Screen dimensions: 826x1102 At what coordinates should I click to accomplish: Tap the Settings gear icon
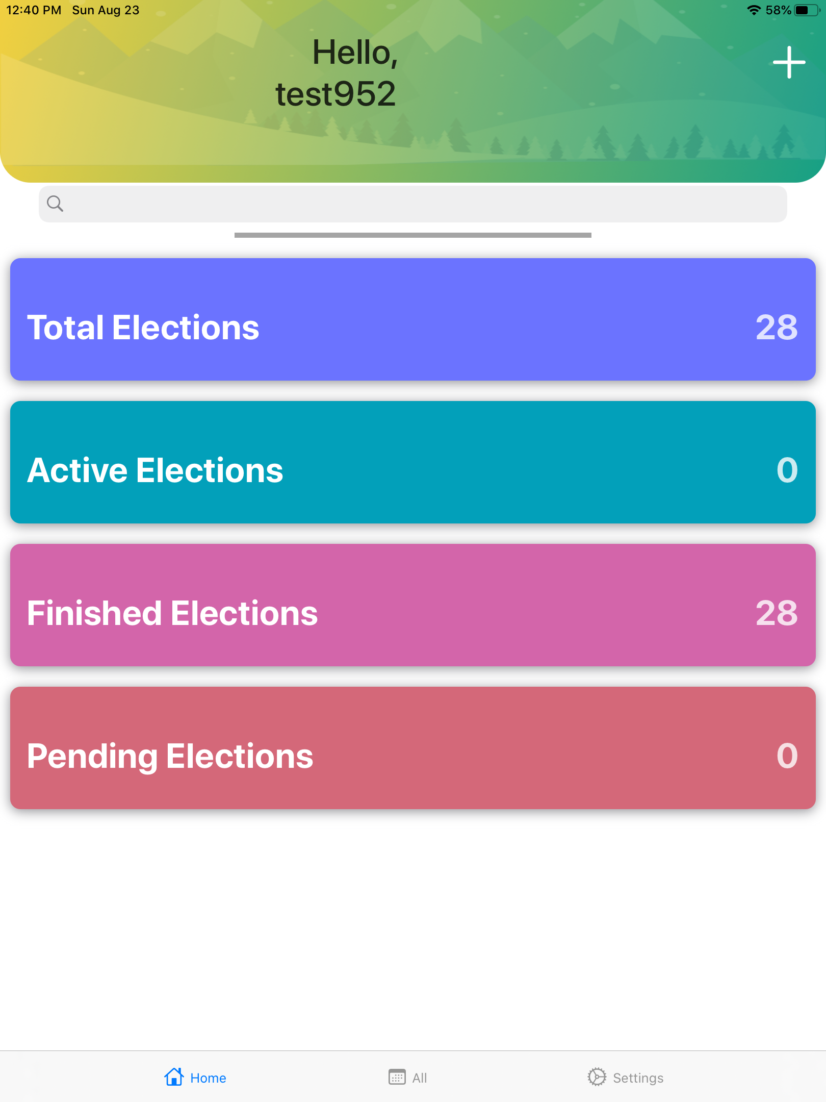pos(597,1077)
